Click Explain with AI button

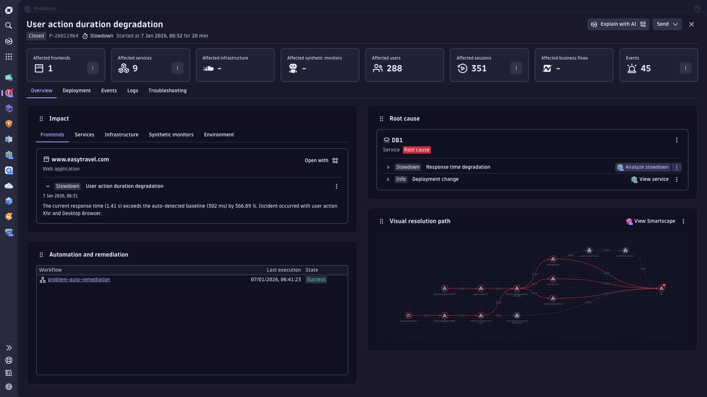[x=618, y=24]
